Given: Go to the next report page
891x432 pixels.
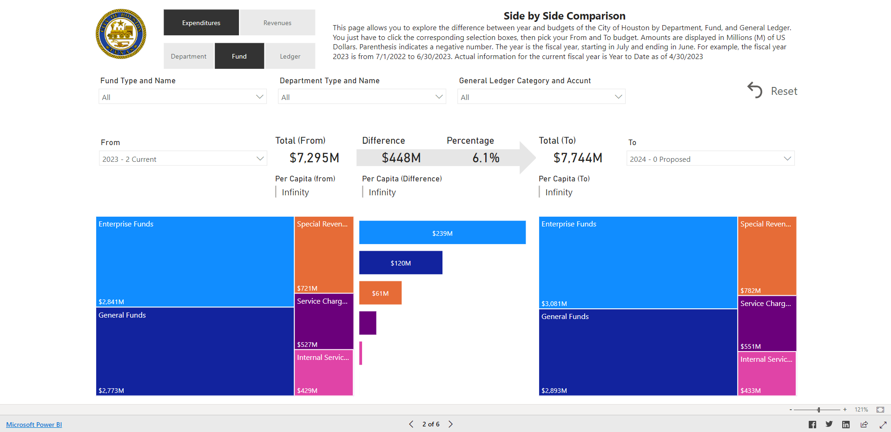Looking at the screenshot, I should [x=450, y=424].
